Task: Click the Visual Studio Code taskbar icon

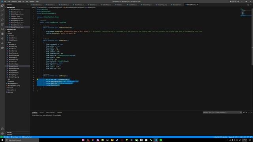Action: coord(156,140)
